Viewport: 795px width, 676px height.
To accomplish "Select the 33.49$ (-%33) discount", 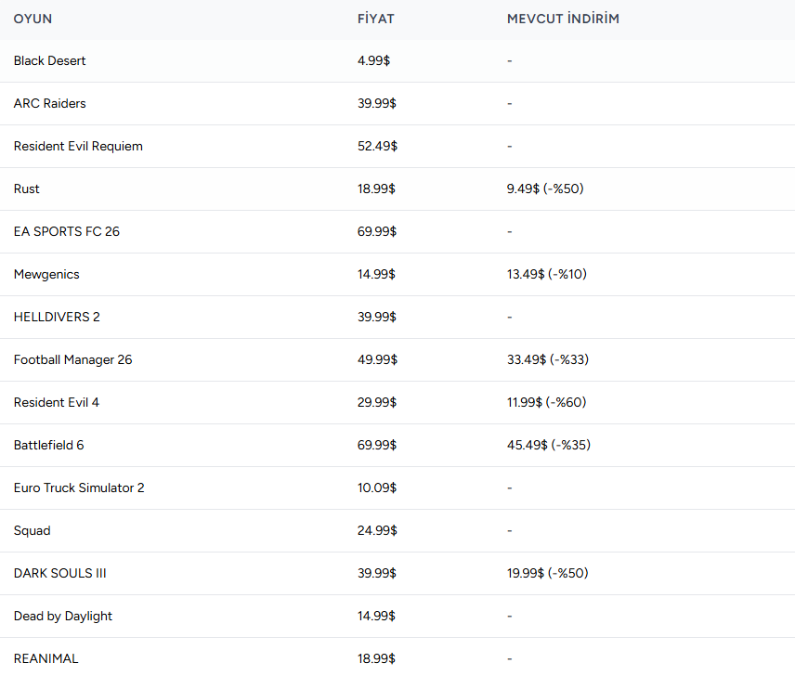I will (x=548, y=359).
